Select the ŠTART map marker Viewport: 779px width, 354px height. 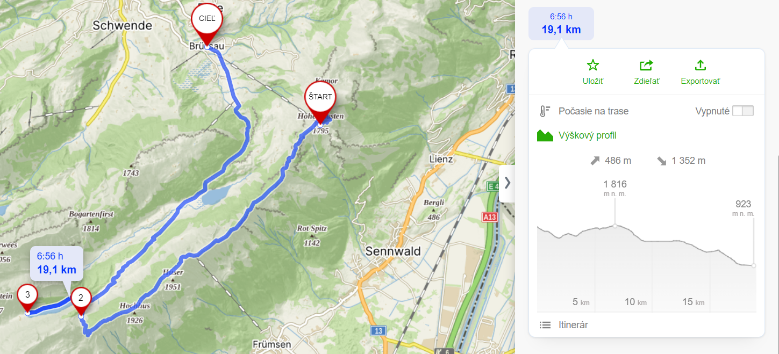320,99
